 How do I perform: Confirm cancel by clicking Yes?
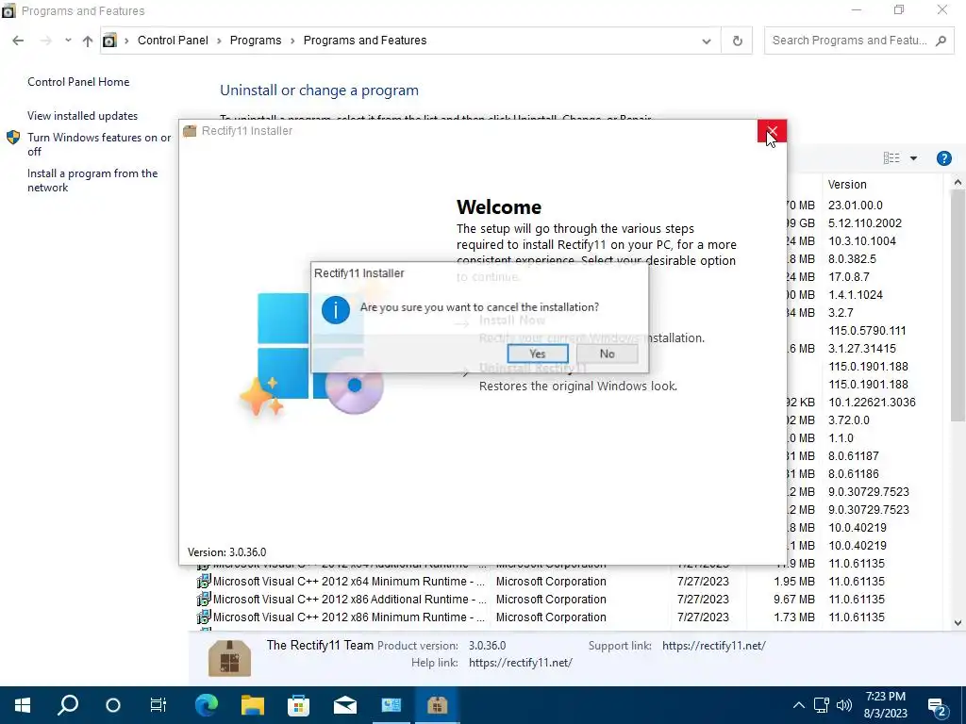pos(537,354)
